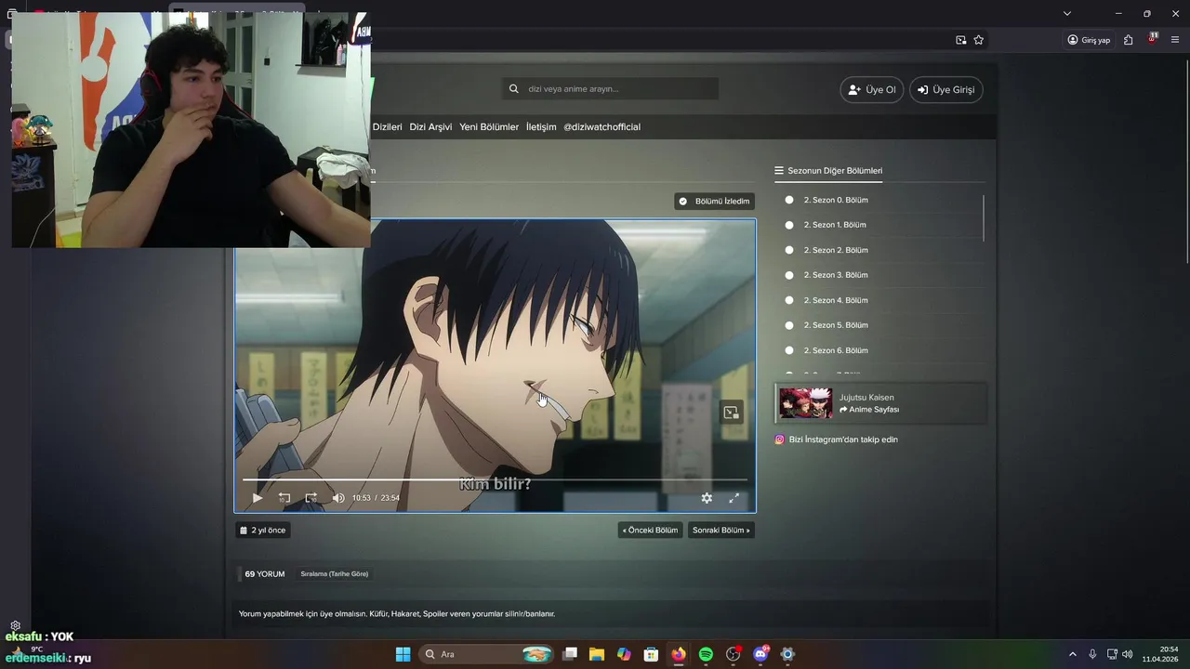Click the 69 YORUM comments heading
Screen dimensions: 1190x669
(x=265, y=574)
